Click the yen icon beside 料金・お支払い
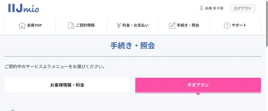 119,25
